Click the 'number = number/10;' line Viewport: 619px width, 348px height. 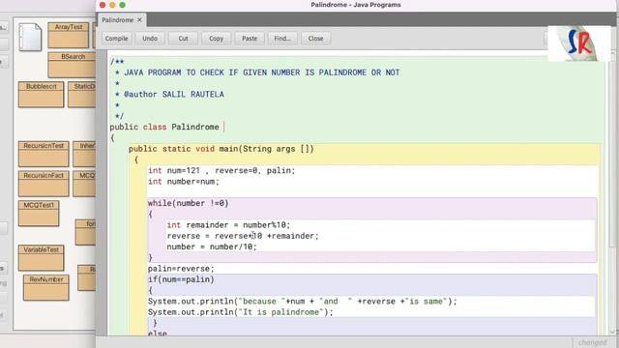point(212,246)
